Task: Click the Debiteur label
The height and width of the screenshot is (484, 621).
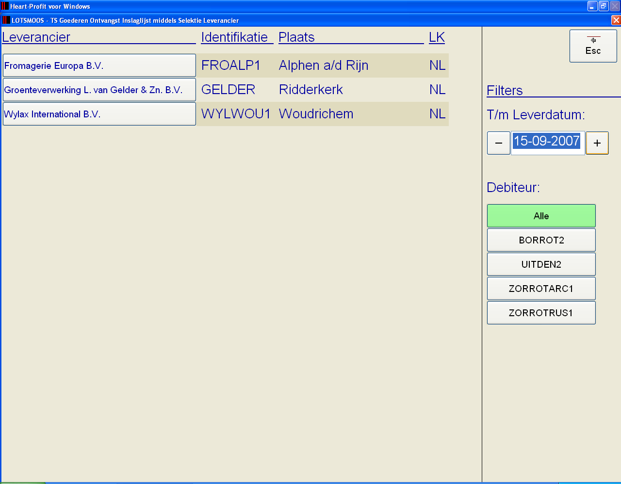Action: click(513, 188)
